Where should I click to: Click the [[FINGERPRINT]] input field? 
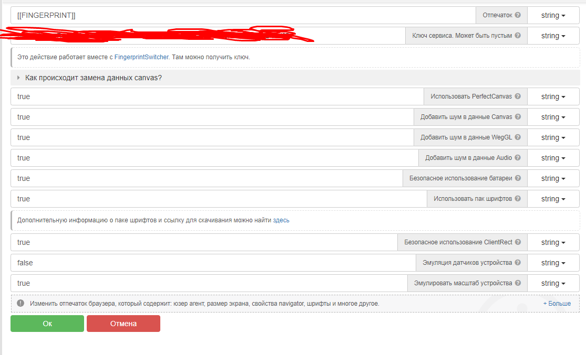242,15
